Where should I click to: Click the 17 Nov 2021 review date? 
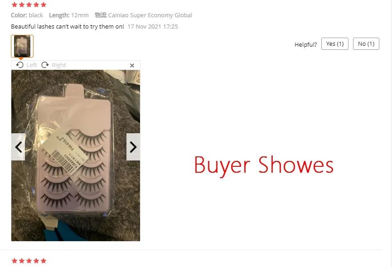pyautogui.click(x=153, y=26)
